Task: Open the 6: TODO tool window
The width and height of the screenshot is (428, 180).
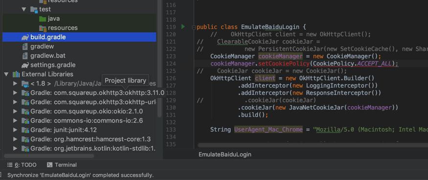Action: 22,165
